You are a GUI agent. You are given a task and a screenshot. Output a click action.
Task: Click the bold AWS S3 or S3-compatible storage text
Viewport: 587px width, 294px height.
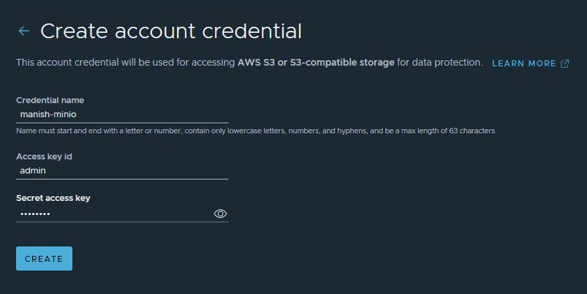coord(316,62)
